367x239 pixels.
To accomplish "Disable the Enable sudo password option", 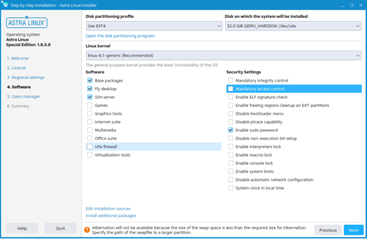I will (230, 130).
